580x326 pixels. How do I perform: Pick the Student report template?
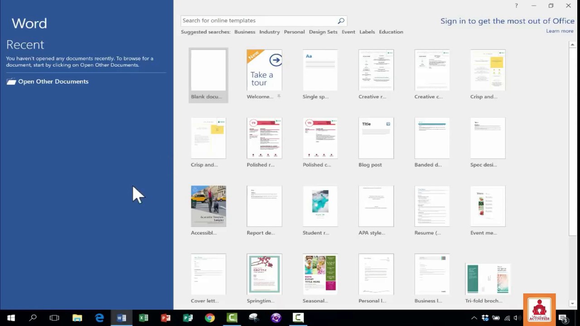click(x=320, y=211)
